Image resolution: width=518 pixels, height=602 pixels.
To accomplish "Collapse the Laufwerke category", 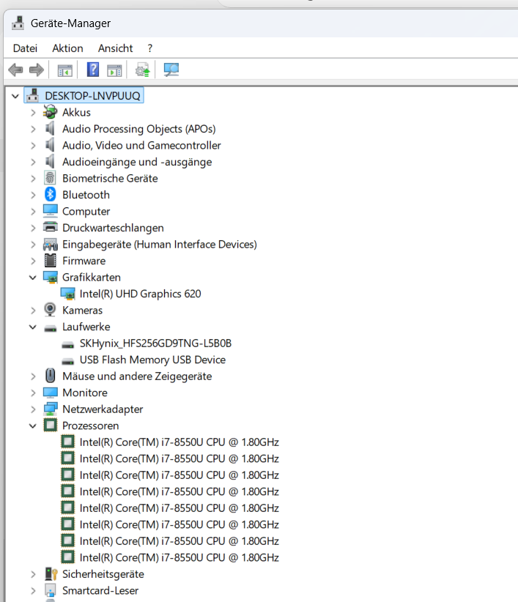I will [x=33, y=327].
